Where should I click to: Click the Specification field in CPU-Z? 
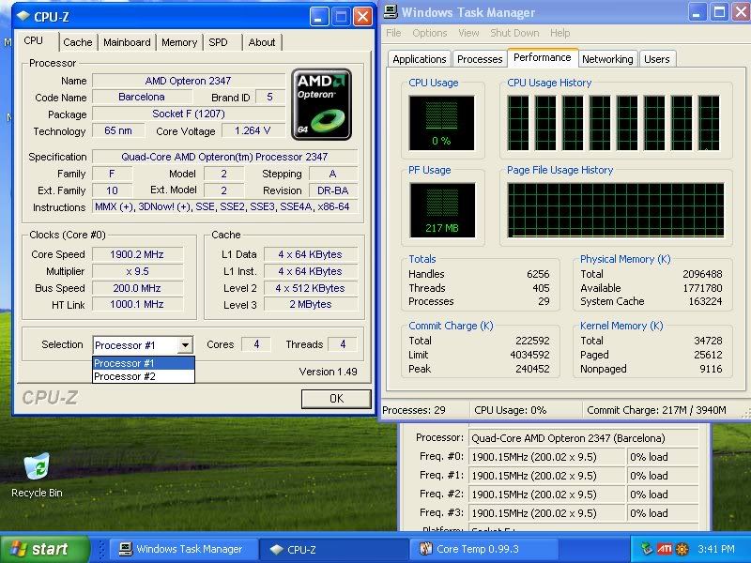(x=224, y=157)
